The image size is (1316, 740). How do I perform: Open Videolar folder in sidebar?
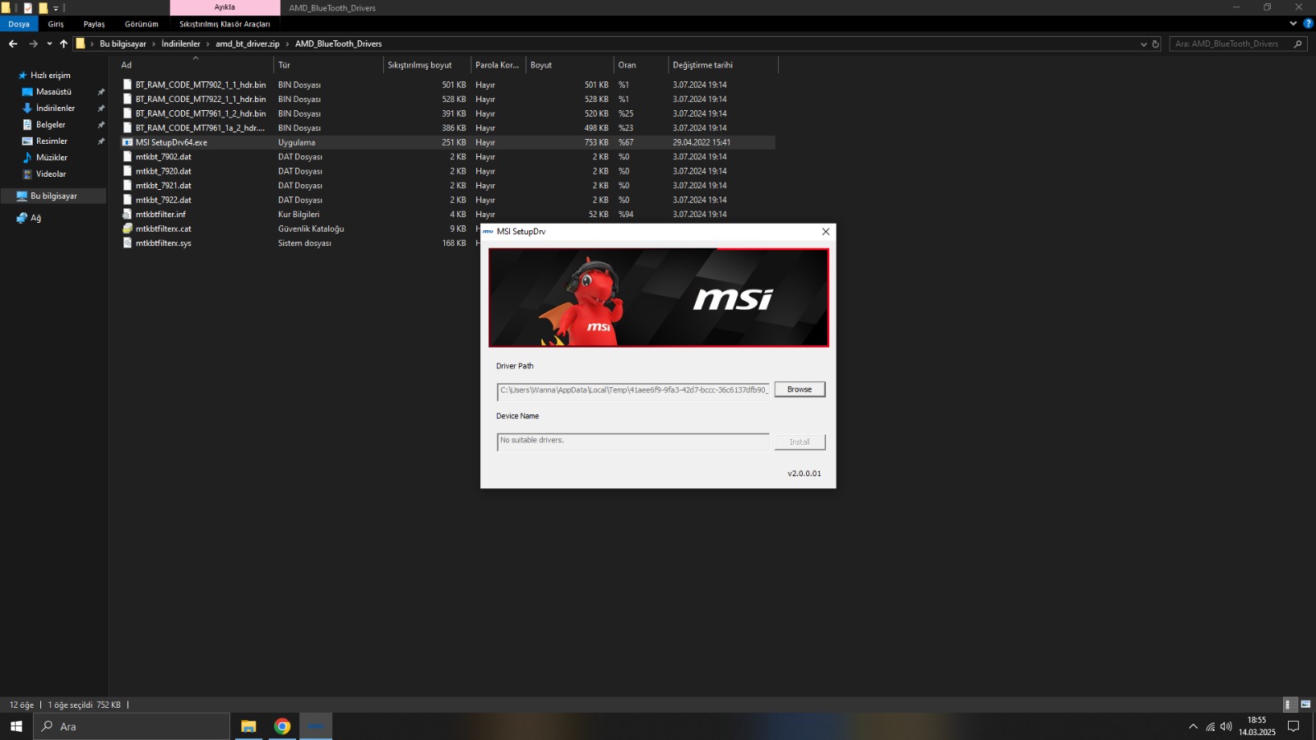(x=50, y=173)
